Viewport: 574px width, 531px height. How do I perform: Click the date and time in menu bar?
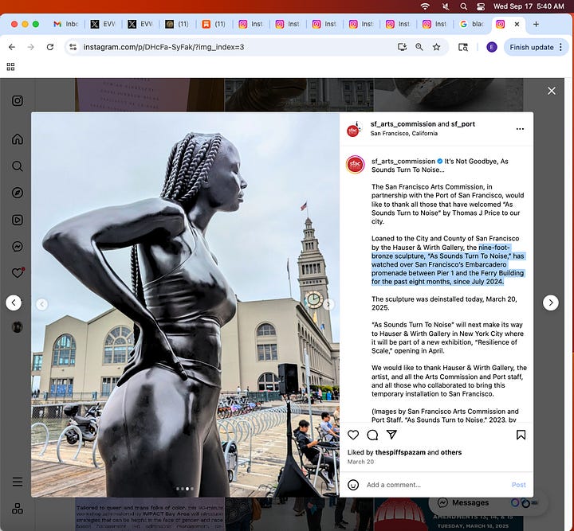click(529, 6)
